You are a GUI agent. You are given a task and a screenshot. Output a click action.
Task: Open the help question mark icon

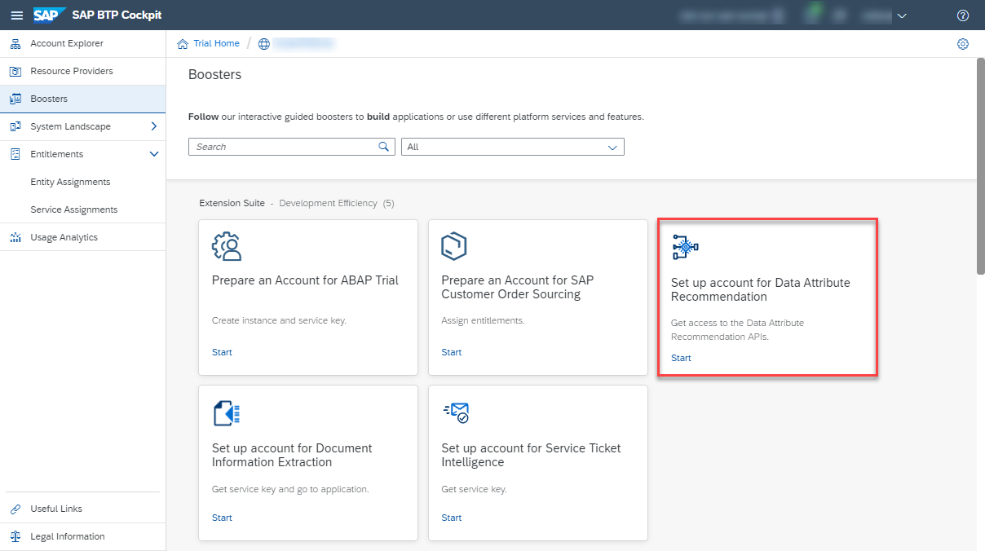(x=963, y=15)
